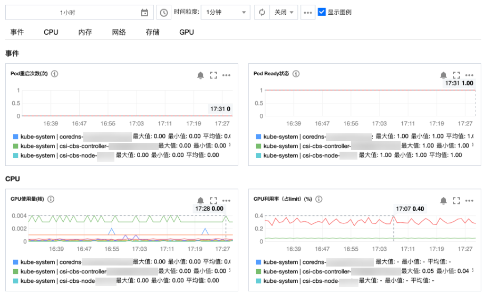Expand Pod Ready状态 chart to fullscreen

pos(456,75)
